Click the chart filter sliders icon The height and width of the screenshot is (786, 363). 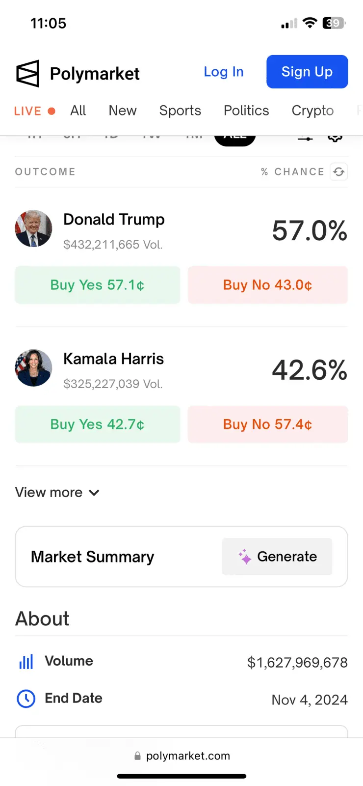point(305,138)
